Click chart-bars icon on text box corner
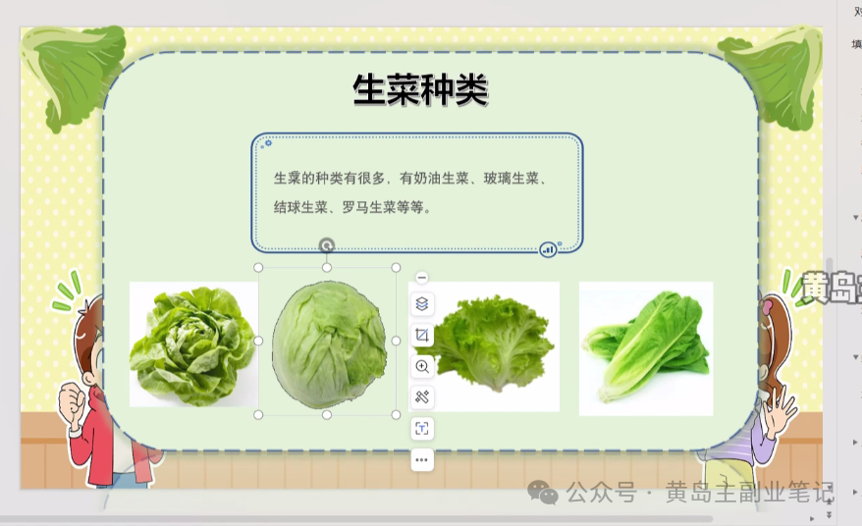 point(549,250)
